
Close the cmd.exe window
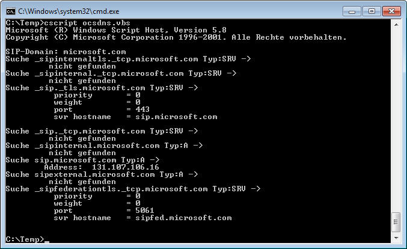[x=391, y=11]
